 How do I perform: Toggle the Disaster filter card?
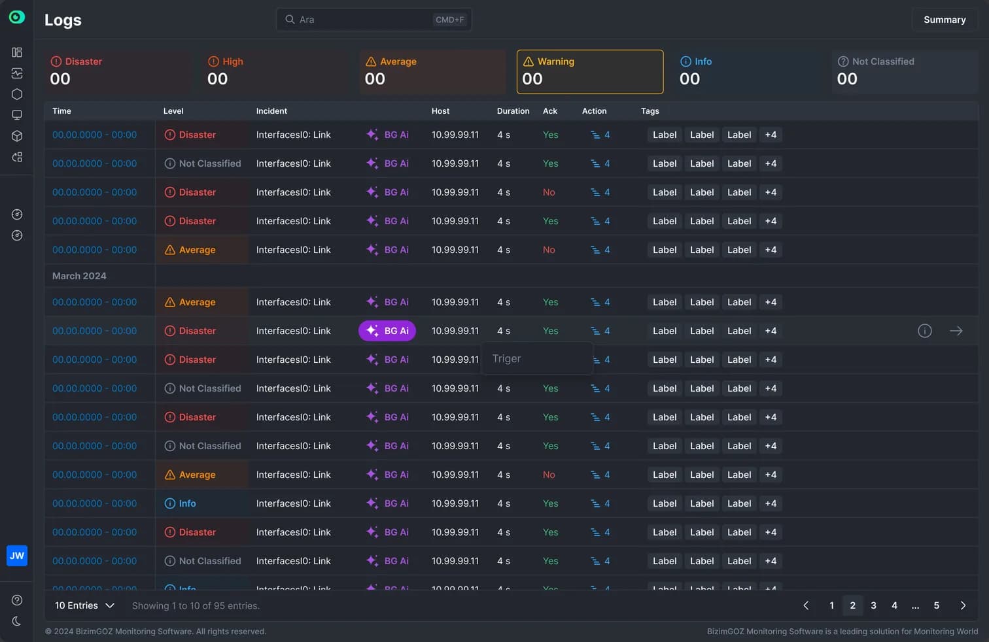click(118, 72)
